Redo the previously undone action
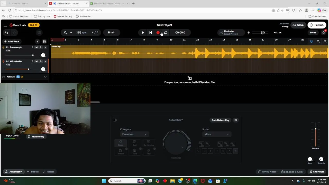The image size is (329, 185). [x=14, y=32]
